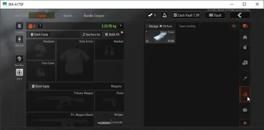
Task: Click Quick Equip above Headgear
Action: 39,34
